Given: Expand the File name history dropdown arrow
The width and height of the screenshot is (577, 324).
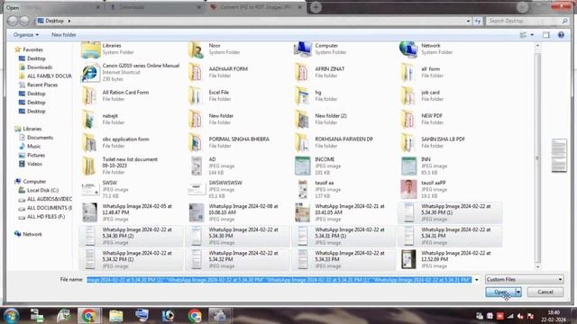Looking at the screenshot, I should point(477,280).
